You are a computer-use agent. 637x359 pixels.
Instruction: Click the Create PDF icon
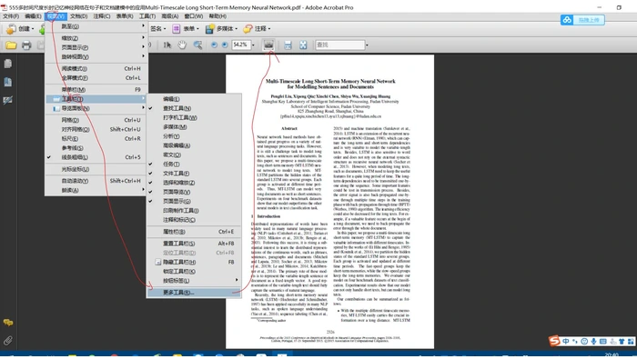[x=11, y=29]
